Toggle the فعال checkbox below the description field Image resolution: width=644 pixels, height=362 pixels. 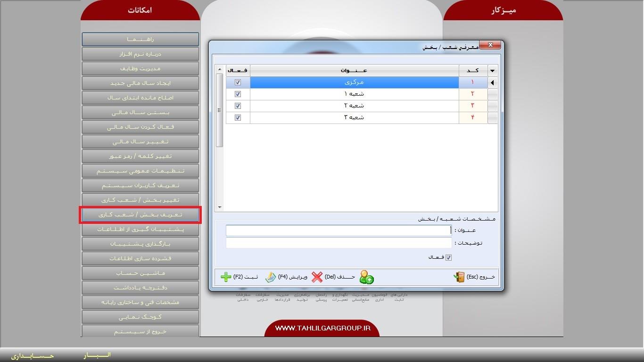click(x=448, y=257)
